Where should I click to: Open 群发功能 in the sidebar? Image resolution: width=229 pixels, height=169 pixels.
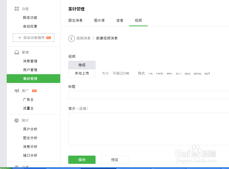(x=30, y=17)
